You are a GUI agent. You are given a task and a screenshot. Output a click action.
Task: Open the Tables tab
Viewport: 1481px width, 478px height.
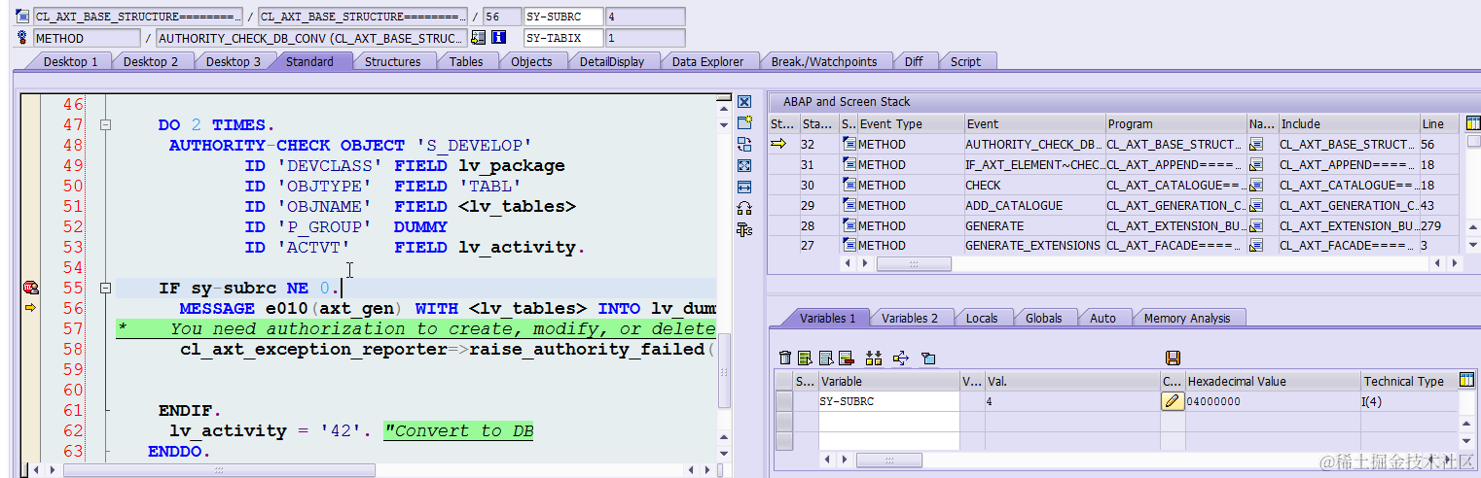[466, 61]
